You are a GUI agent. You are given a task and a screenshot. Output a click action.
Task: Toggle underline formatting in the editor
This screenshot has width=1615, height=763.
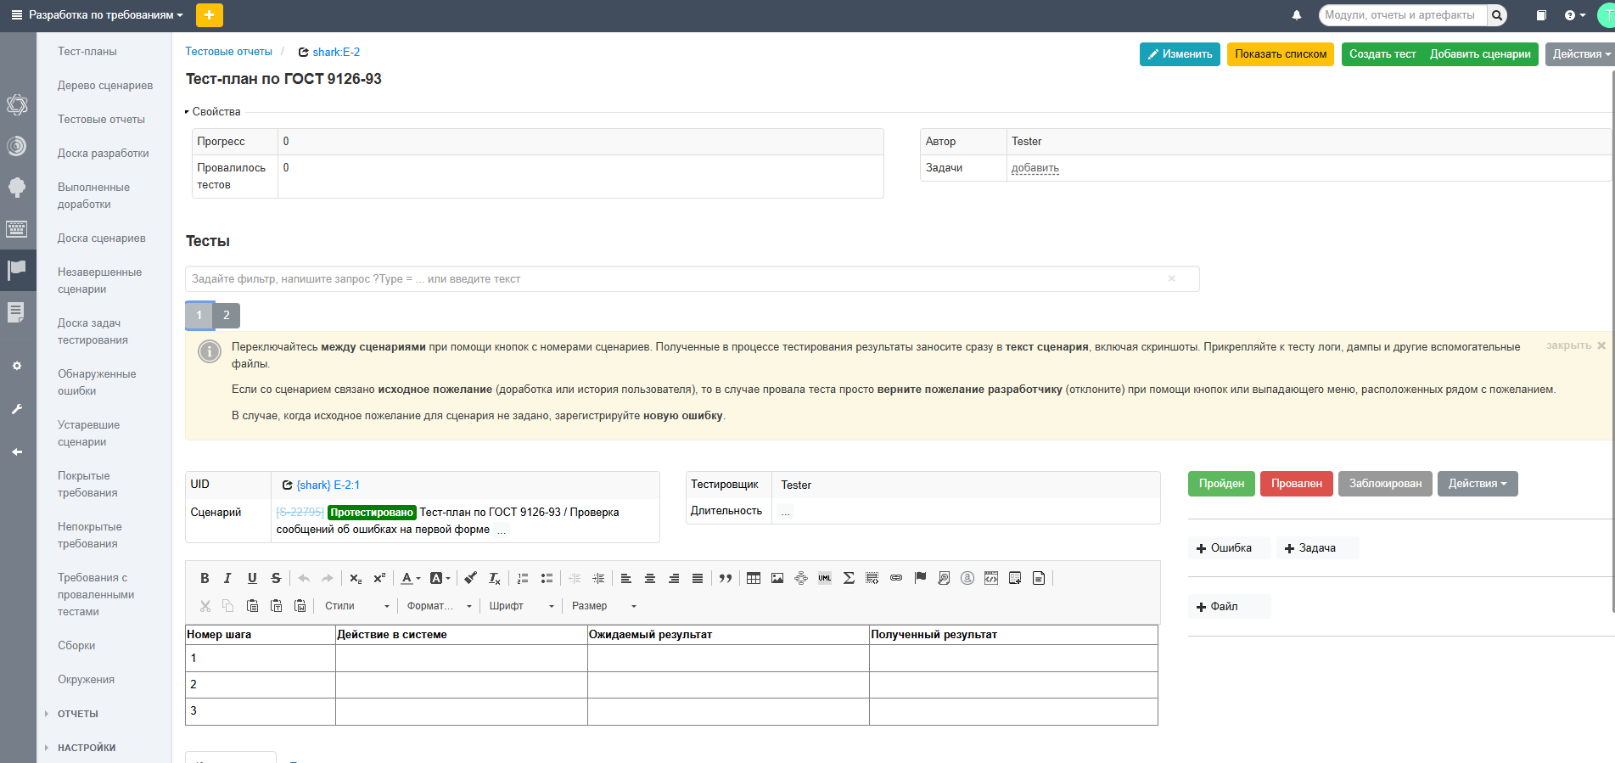[x=252, y=578]
